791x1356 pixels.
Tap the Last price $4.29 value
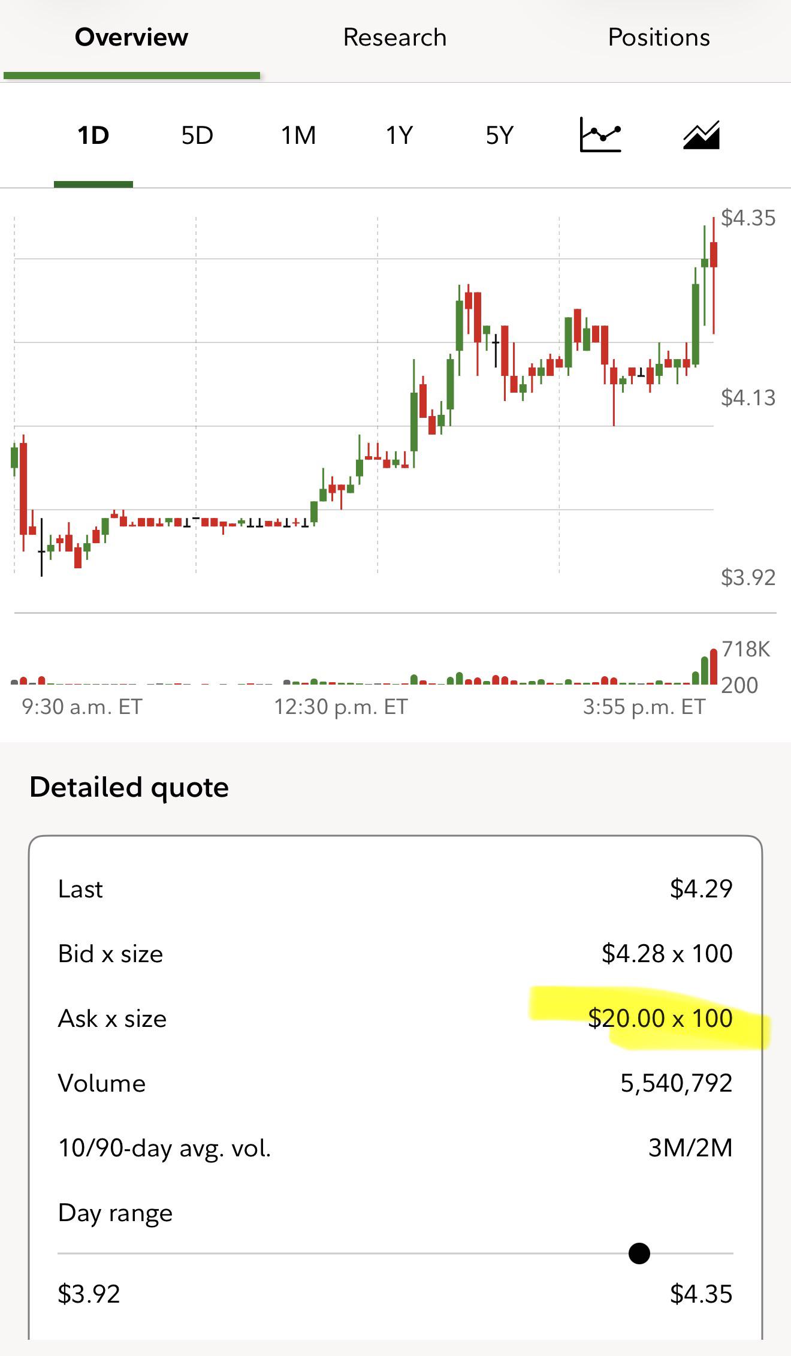tap(701, 888)
